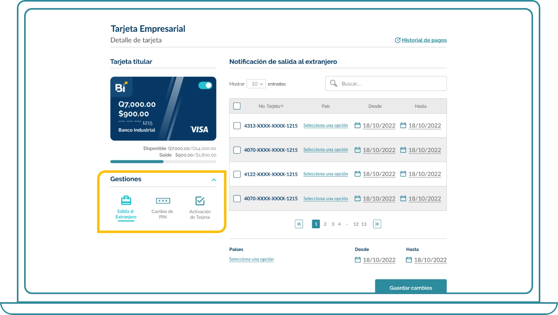Click the Disponible Q7,000.00/Q14,000.00 text
This screenshot has width=558, height=315.
tap(180, 148)
